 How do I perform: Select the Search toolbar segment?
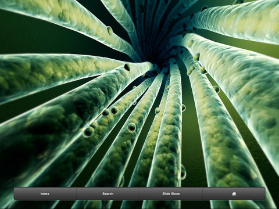(108, 194)
